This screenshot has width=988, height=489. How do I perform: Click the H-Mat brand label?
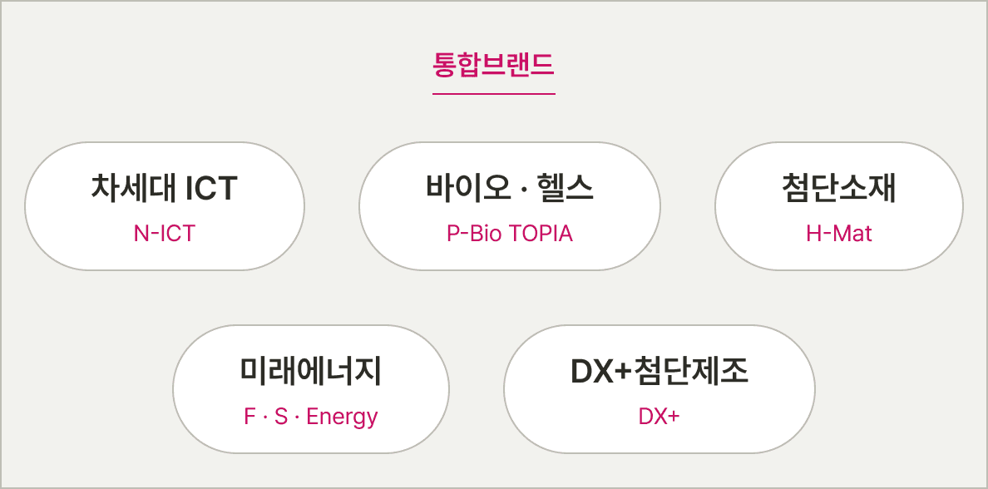pos(838,234)
